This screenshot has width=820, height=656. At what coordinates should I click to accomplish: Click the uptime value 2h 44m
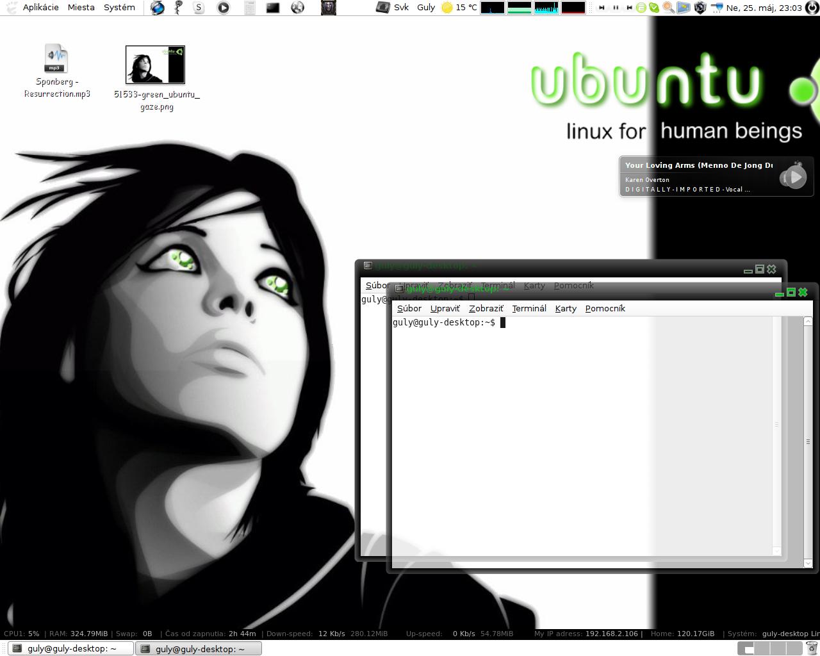point(242,634)
